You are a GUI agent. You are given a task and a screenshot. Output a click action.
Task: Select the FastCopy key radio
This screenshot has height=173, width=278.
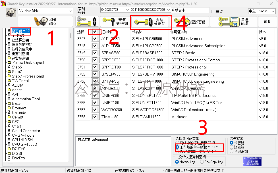tap(202, 162)
